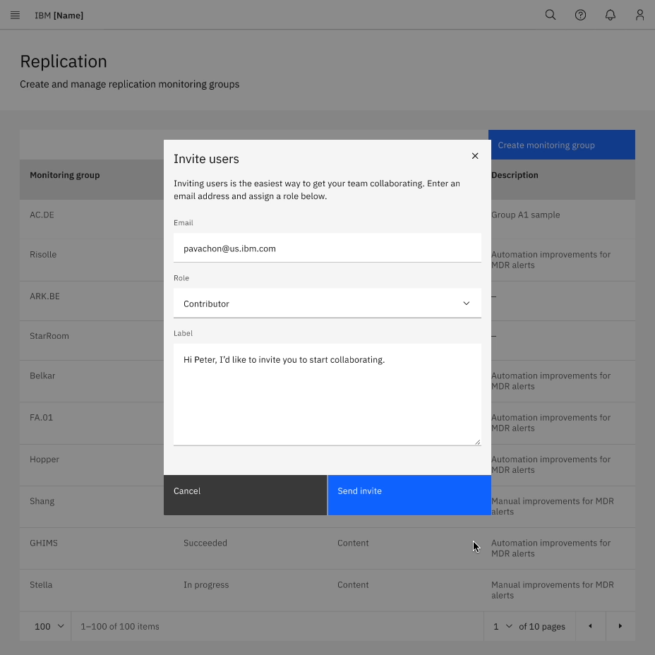
Task: Click inside the Label message textarea
Action: point(327,392)
